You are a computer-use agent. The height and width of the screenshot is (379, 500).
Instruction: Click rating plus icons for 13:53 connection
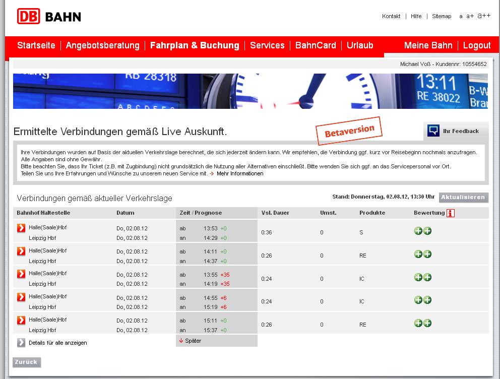(x=423, y=231)
